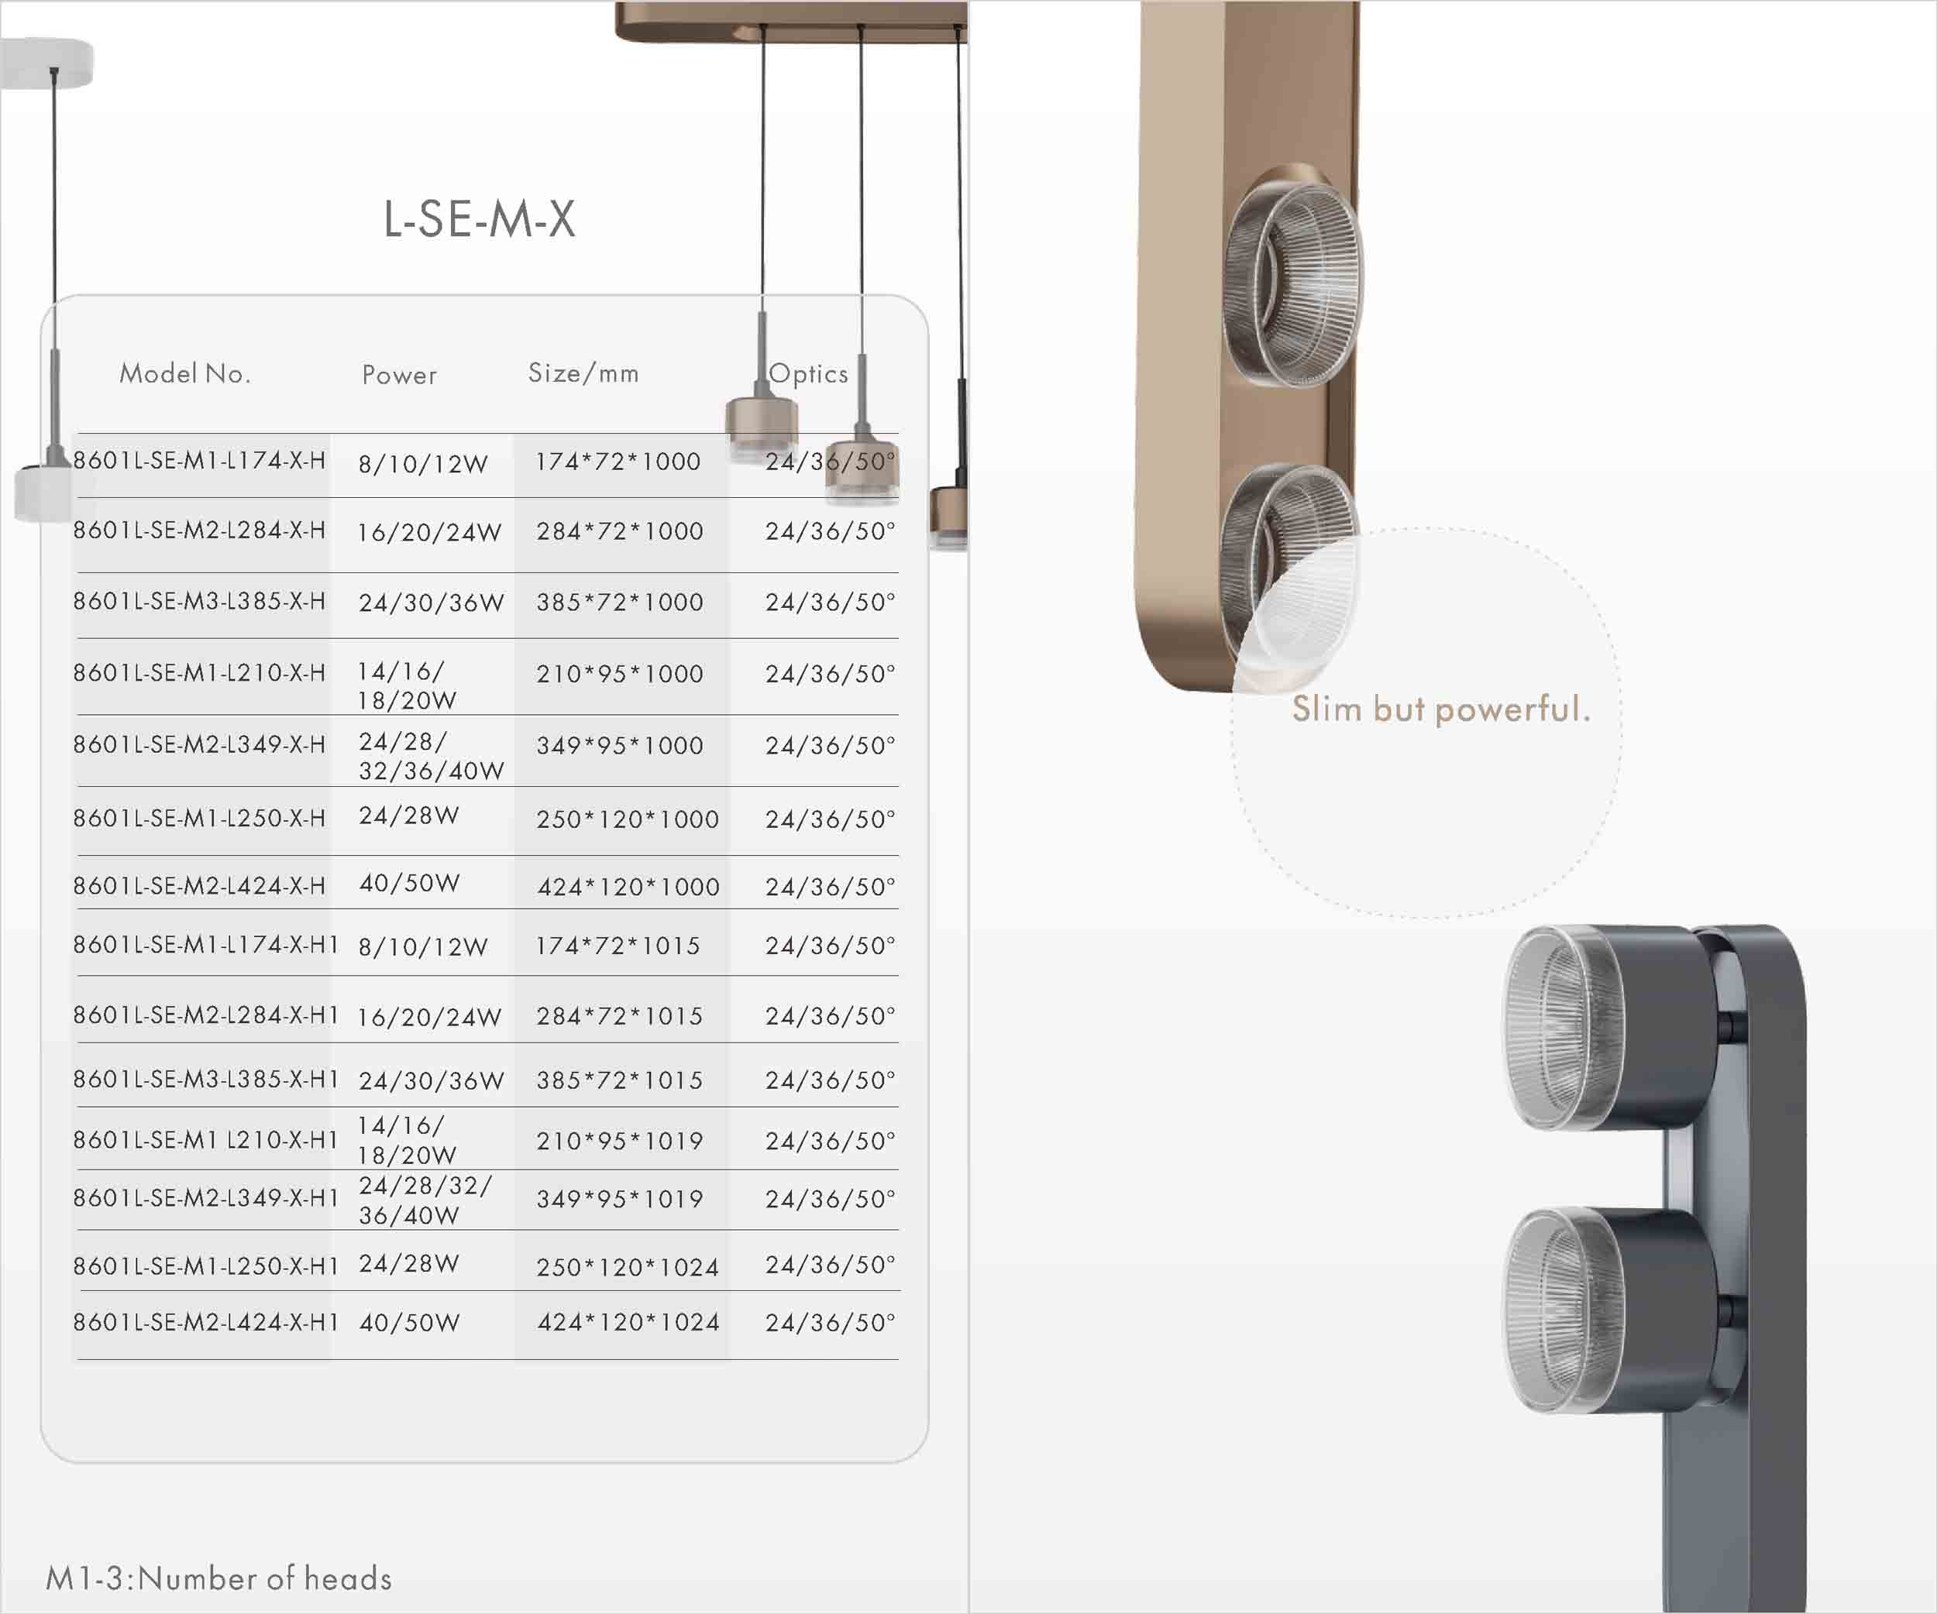Click the Optics column header
The image size is (1937, 1614).
(x=808, y=373)
